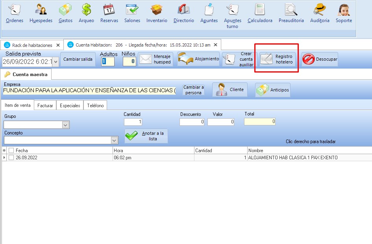
Task: Toggle the Fecha header select-all checkbox
Action: 11,151
